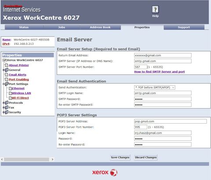
Task: Switch to the Status tab
Action: [24, 27]
